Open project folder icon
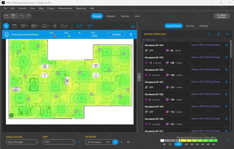This screenshot has height=149, width=234. (x=6, y=16)
